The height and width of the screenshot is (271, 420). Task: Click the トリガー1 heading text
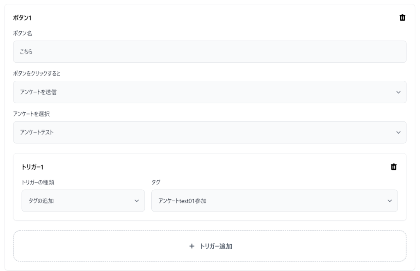click(32, 167)
